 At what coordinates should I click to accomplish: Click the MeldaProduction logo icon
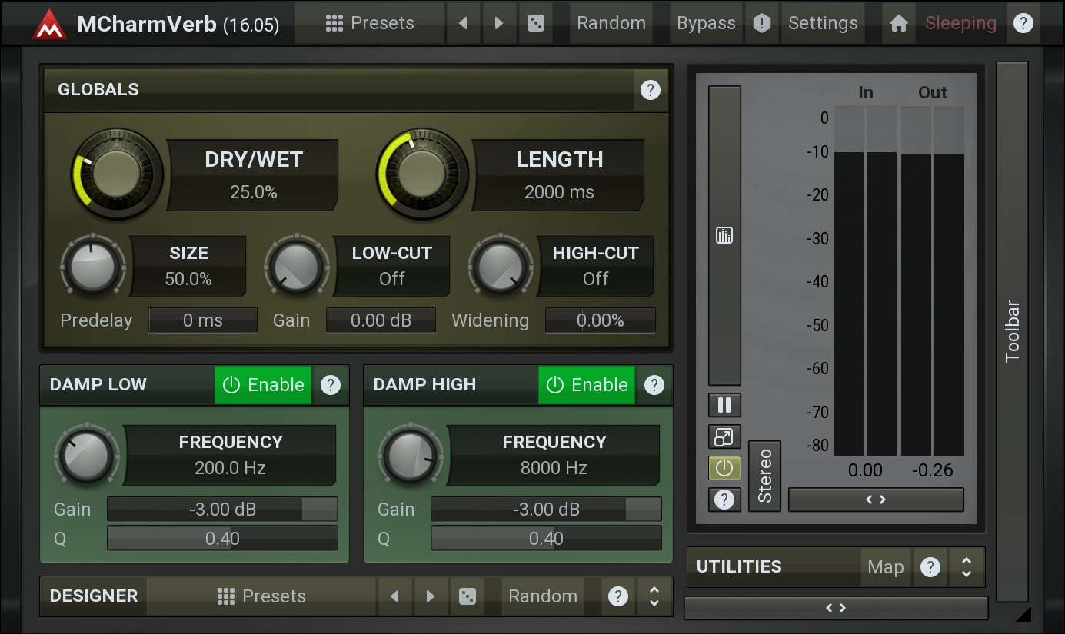(x=49, y=24)
